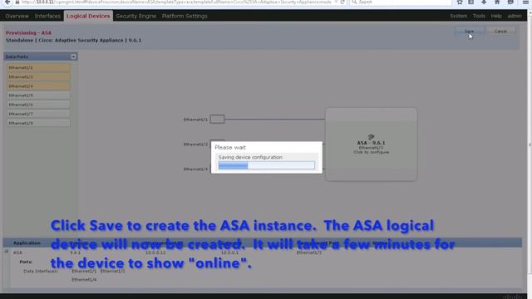Click the Ethernet1/2 label in diagram
This screenshot has width=532, height=299.
tap(195, 144)
